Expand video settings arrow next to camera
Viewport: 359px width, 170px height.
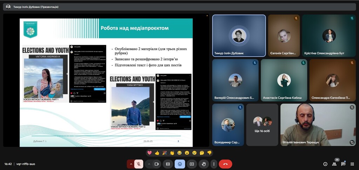[149, 164]
